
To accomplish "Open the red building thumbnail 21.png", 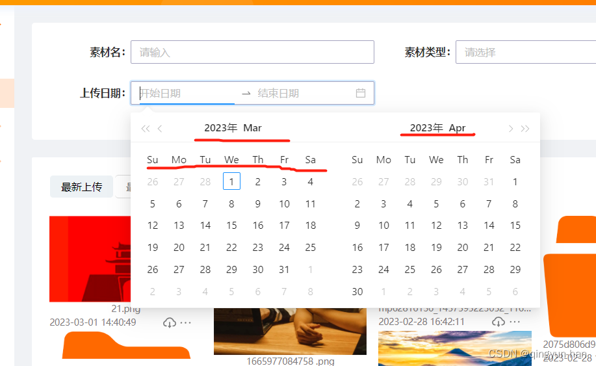I will pyautogui.click(x=90, y=259).
